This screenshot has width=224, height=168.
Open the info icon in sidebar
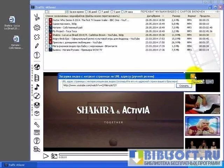37,55
